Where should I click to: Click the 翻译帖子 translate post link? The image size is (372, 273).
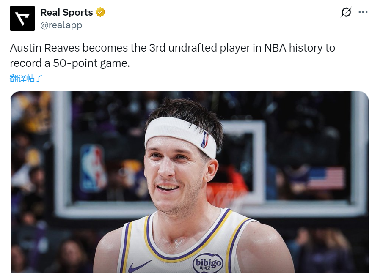point(26,78)
